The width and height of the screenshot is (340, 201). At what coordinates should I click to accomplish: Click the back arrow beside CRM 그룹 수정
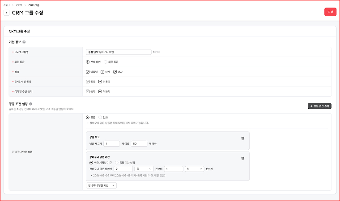click(7, 13)
